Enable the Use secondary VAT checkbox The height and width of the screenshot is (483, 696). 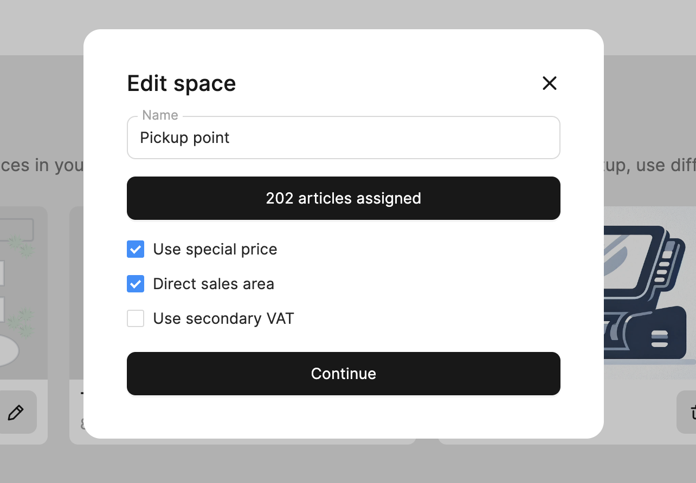(x=136, y=318)
